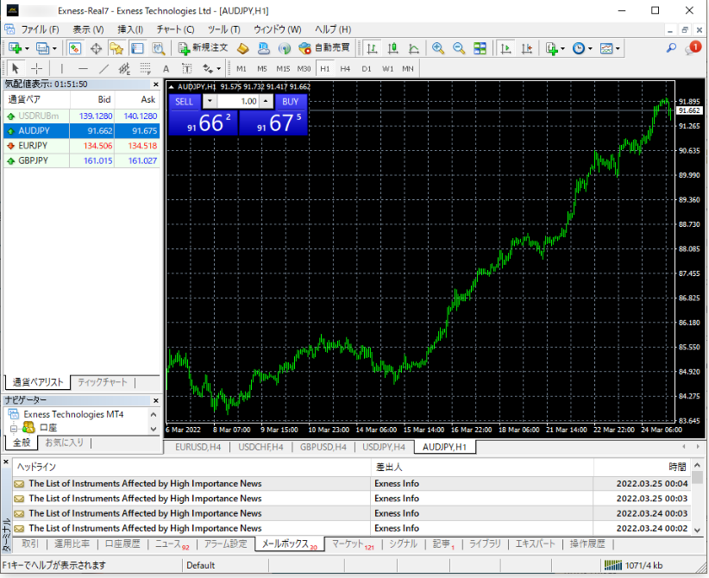The height and width of the screenshot is (578, 709).
Task: Select the text tool A
Action: click(166, 69)
